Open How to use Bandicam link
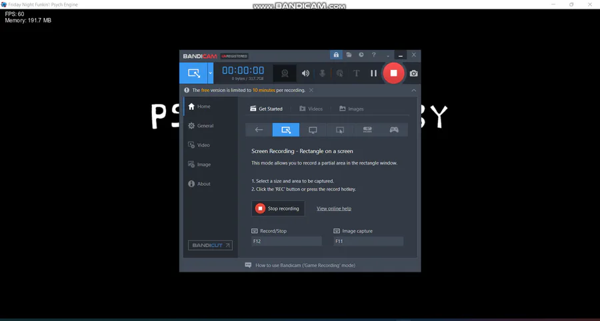Screen dimensions: 600x321 (300, 265)
